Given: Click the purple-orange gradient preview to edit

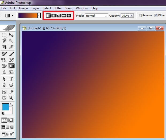Looking at the screenshot, I should click(x=28, y=15).
